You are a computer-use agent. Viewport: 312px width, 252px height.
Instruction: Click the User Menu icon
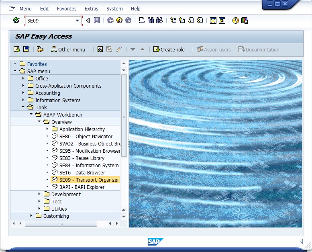(x=17, y=49)
